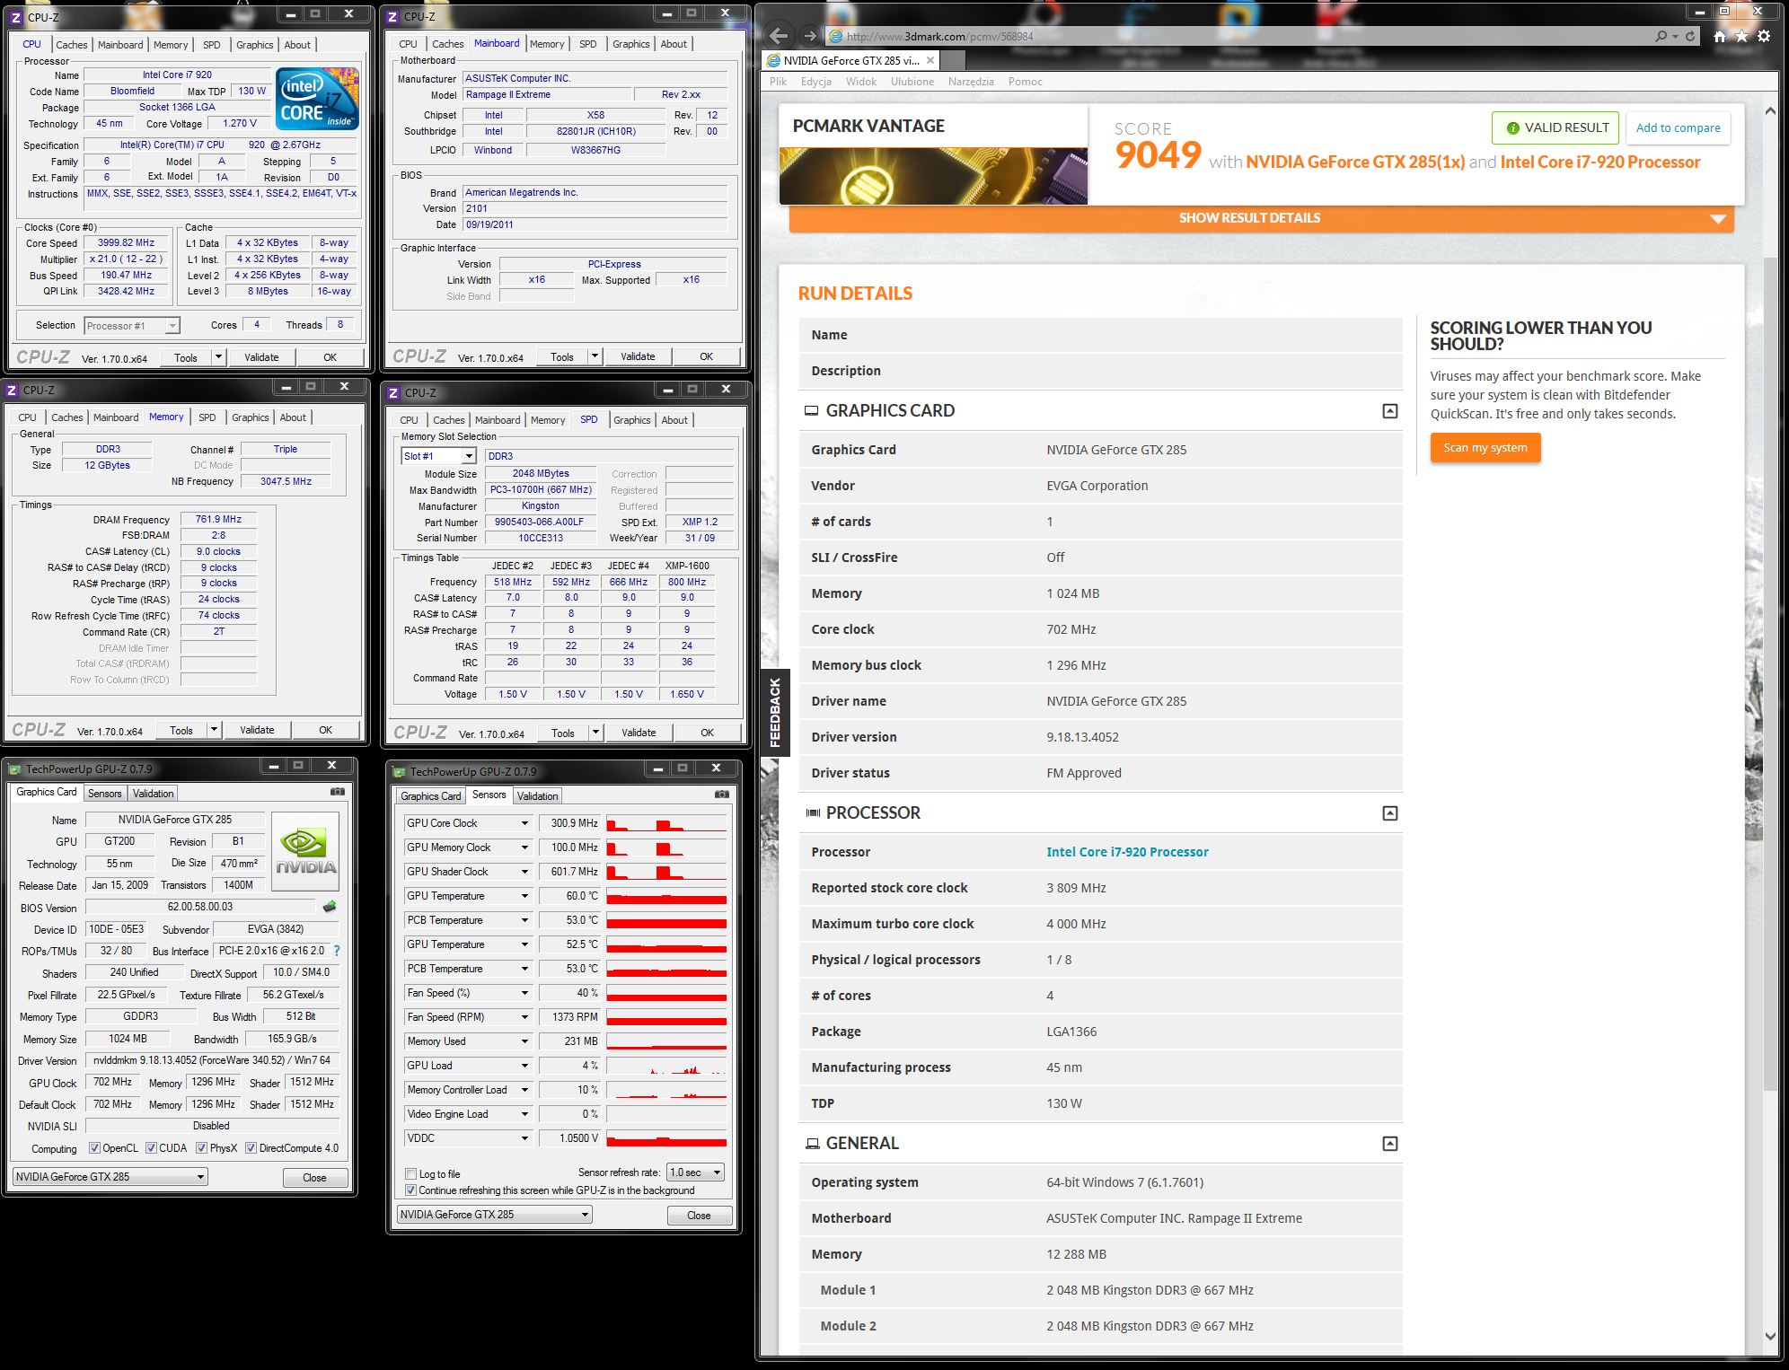
Task: Toggle the CUDA checkbox in GPU-Z
Action: 151,1148
